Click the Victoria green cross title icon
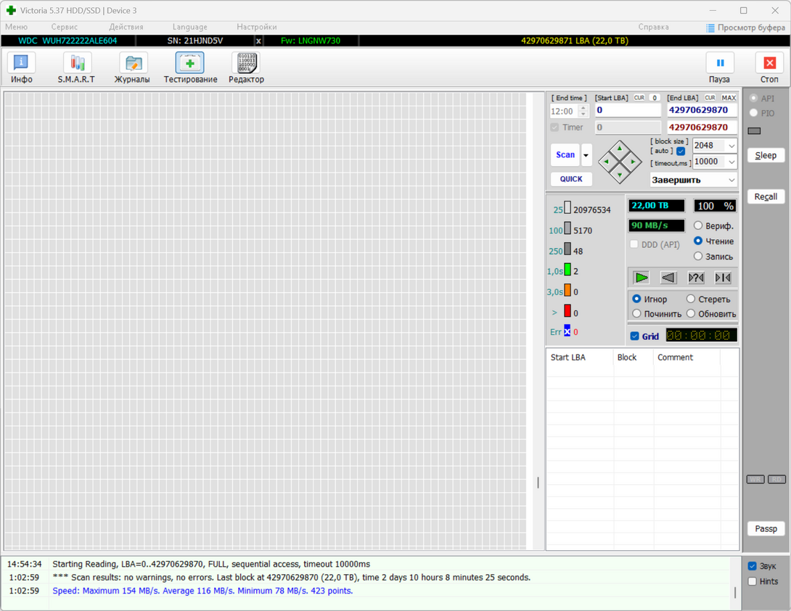This screenshot has width=791, height=611. tap(11, 11)
